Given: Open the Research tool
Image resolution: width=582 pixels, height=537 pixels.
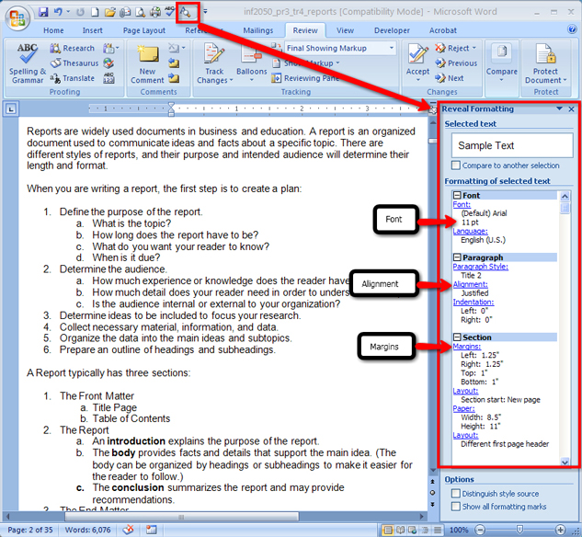Looking at the screenshot, I should coord(73,48).
